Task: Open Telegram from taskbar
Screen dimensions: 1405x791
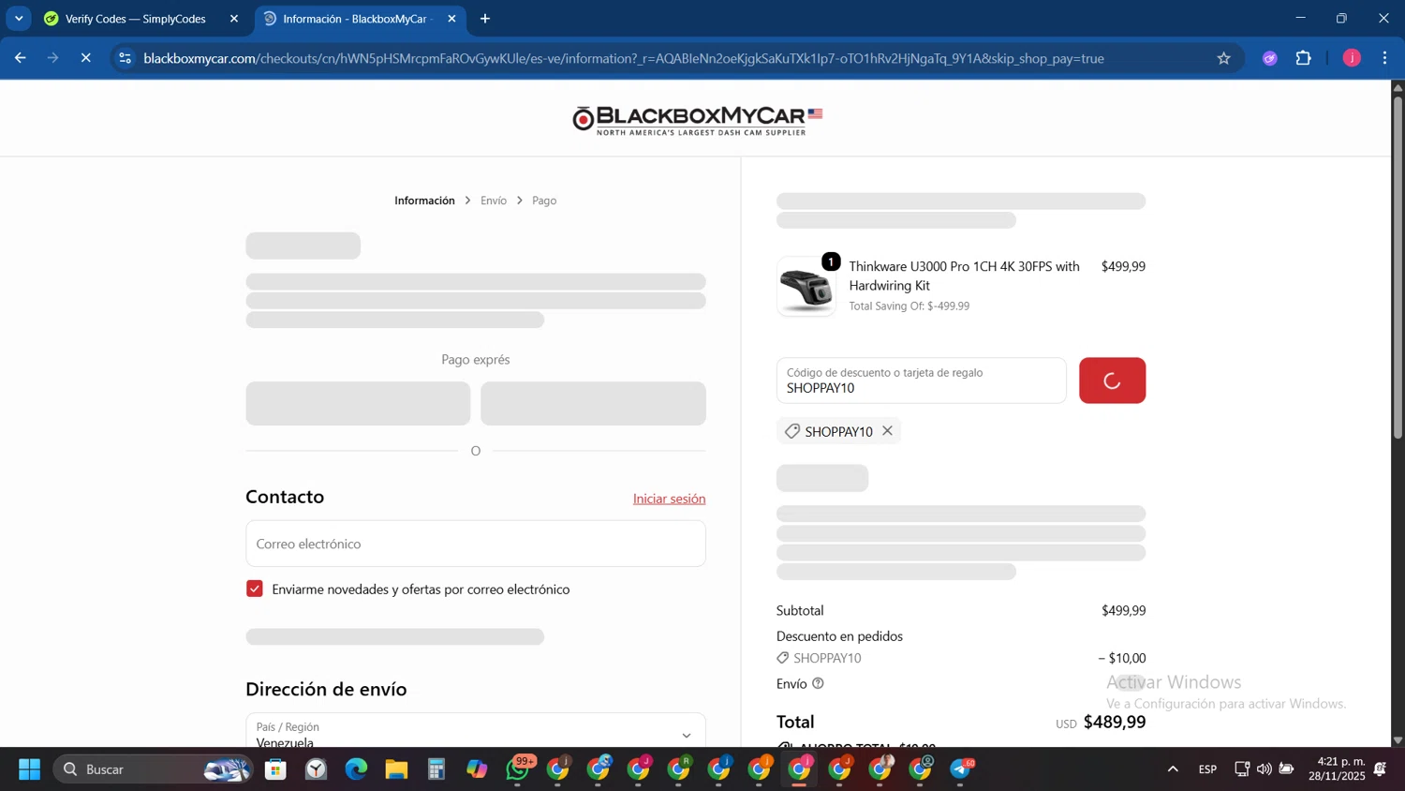Action: (x=961, y=769)
